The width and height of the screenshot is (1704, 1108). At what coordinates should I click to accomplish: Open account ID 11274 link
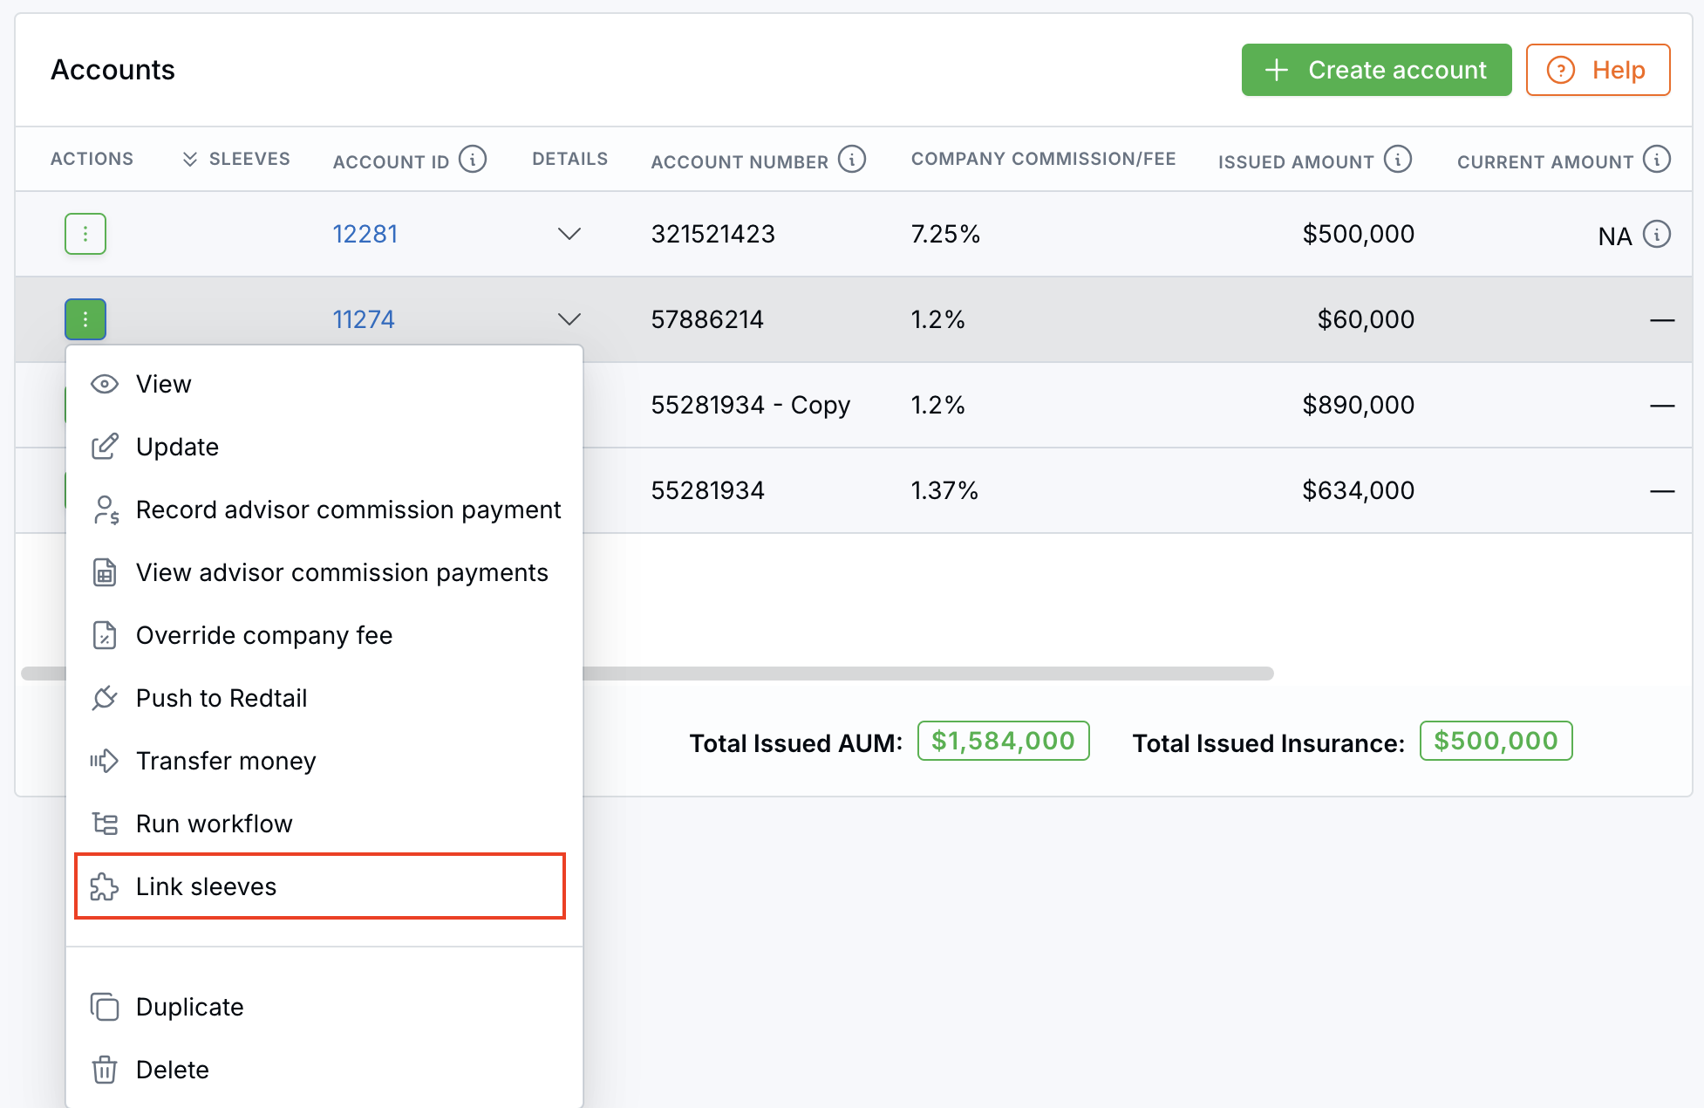(364, 319)
